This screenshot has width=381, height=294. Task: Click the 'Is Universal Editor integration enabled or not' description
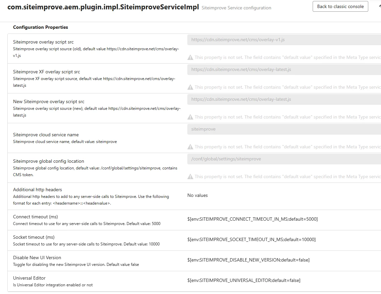(x=53, y=285)
